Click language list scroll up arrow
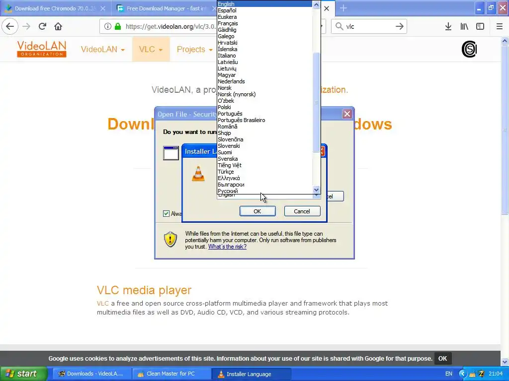The height and width of the screenshot is (381, 509). click(316, 4)
